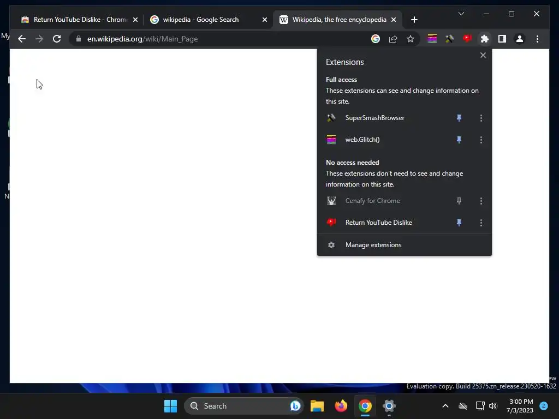Open the Chrome side panel
Viewport: 559px width, 419px height.
coord(502,39)
